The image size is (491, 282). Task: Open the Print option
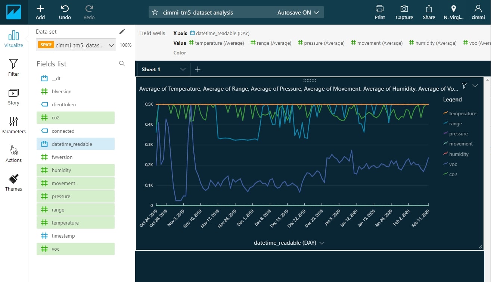point(380,12)
